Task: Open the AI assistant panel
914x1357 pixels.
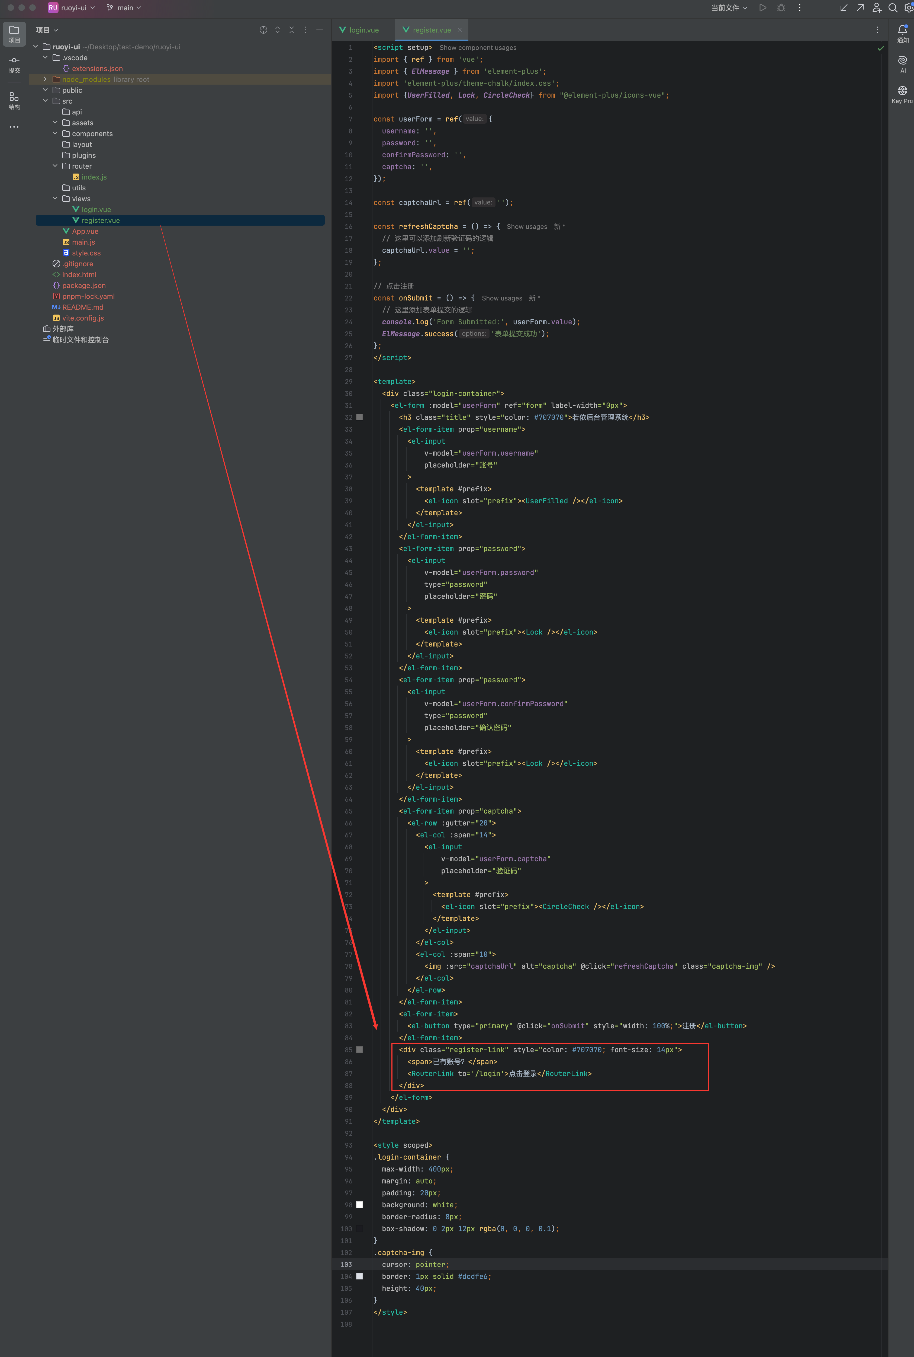Action: [x=902, y=64]
